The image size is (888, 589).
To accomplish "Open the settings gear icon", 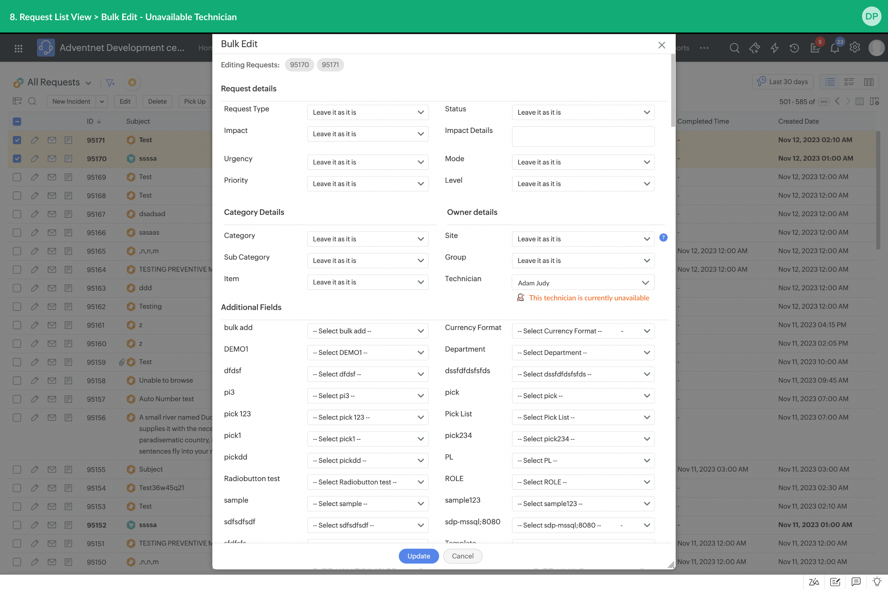I will 855,47.
